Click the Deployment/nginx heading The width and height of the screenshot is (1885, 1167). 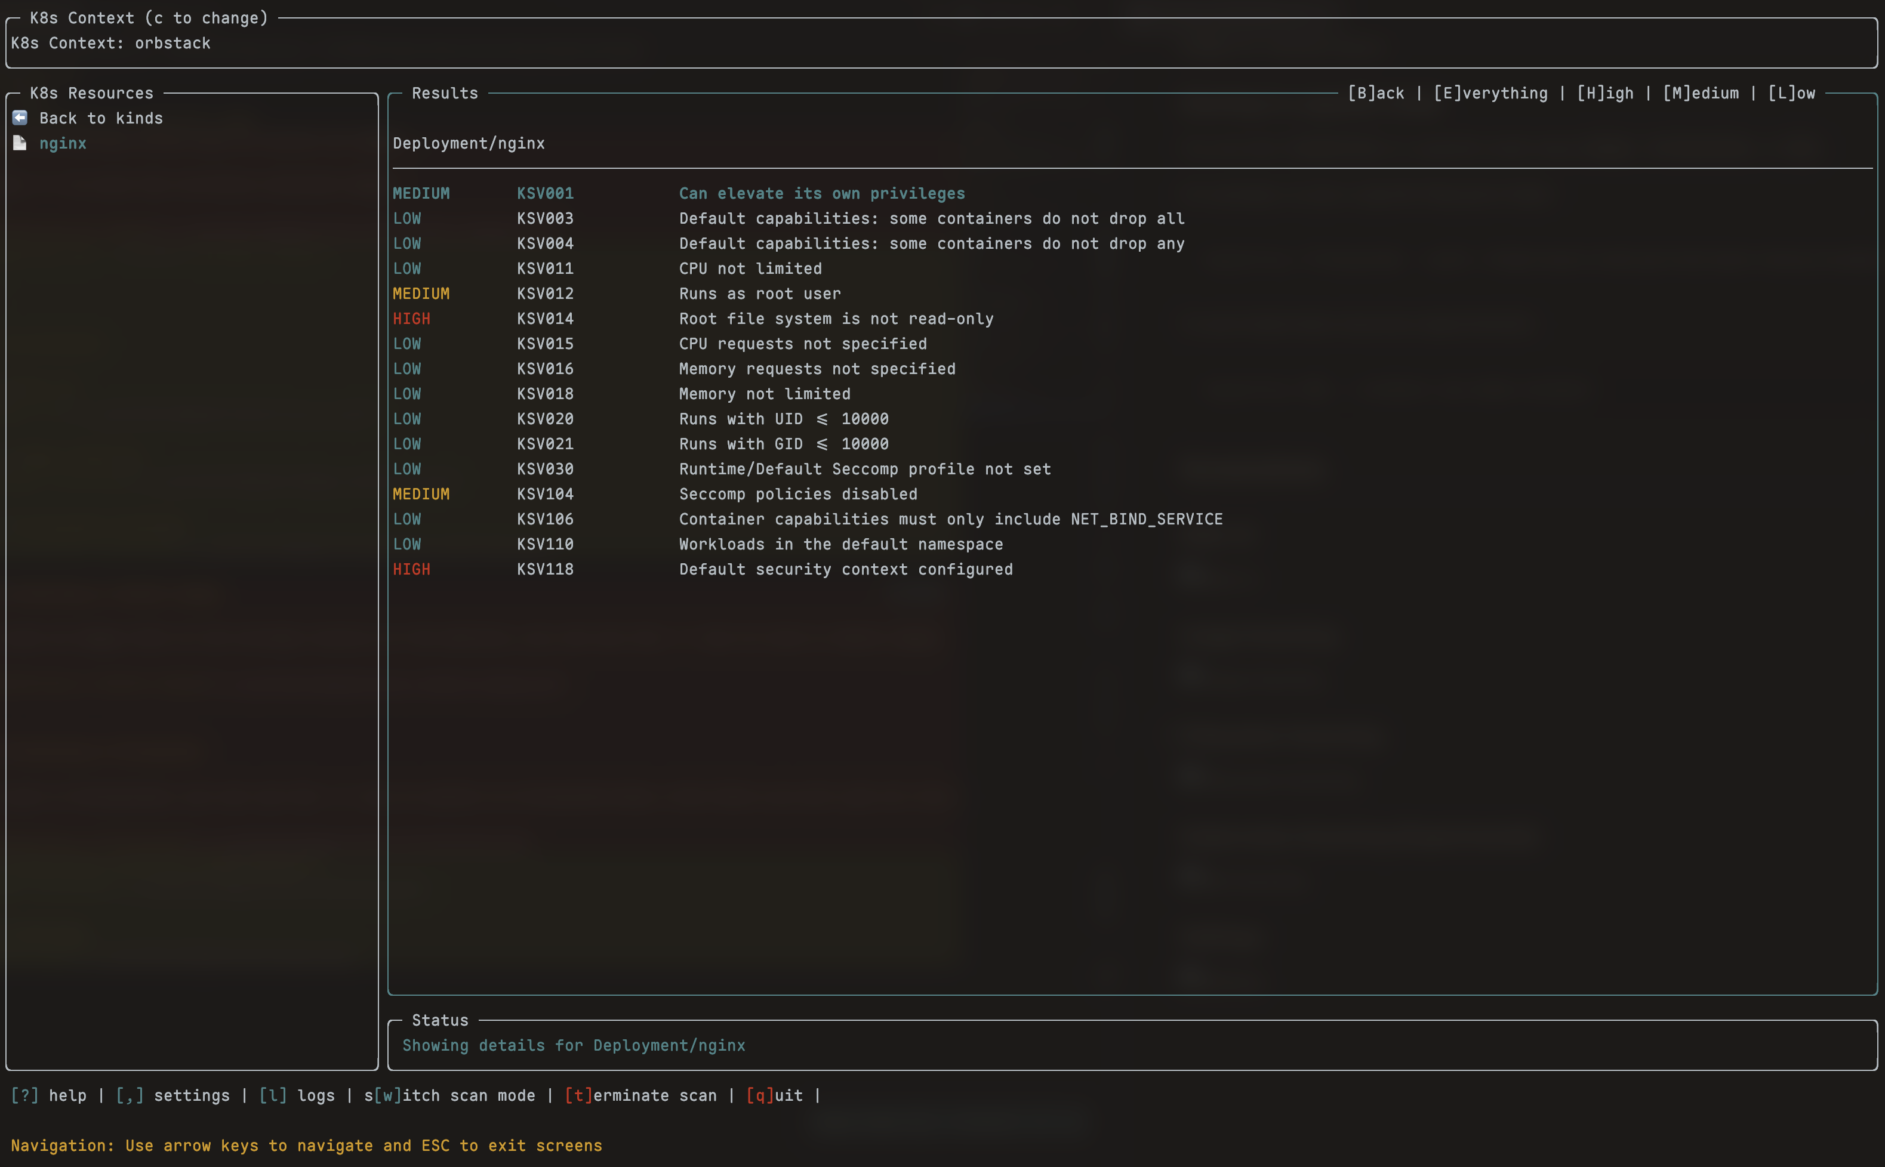point(469,144)
